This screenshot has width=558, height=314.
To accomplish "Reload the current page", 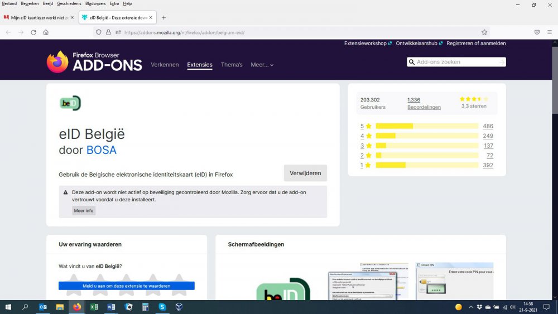I will 33,32.
